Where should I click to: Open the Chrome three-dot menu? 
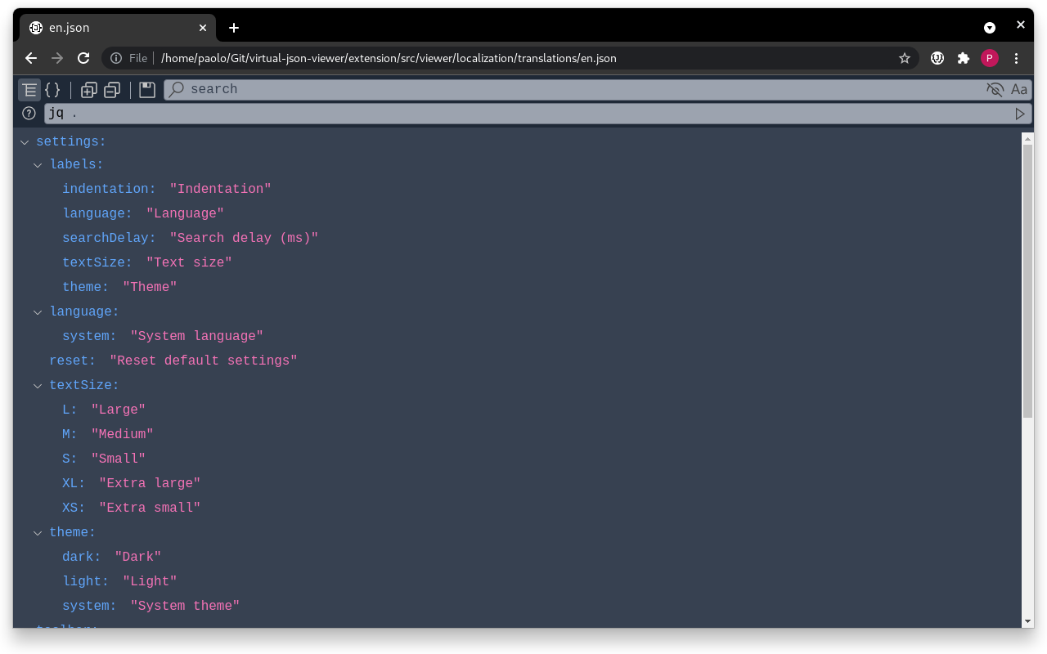(x=1016, y=58)
